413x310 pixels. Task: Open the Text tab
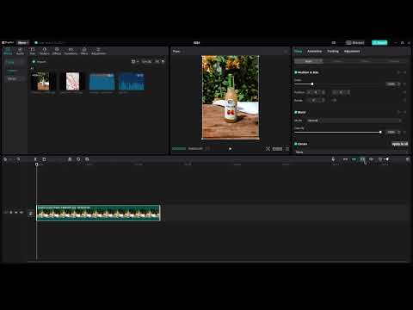[x=33, y=51]
